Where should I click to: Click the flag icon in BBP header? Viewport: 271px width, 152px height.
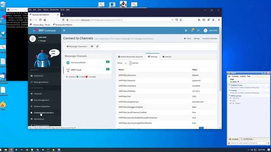(x=199, y=30)
